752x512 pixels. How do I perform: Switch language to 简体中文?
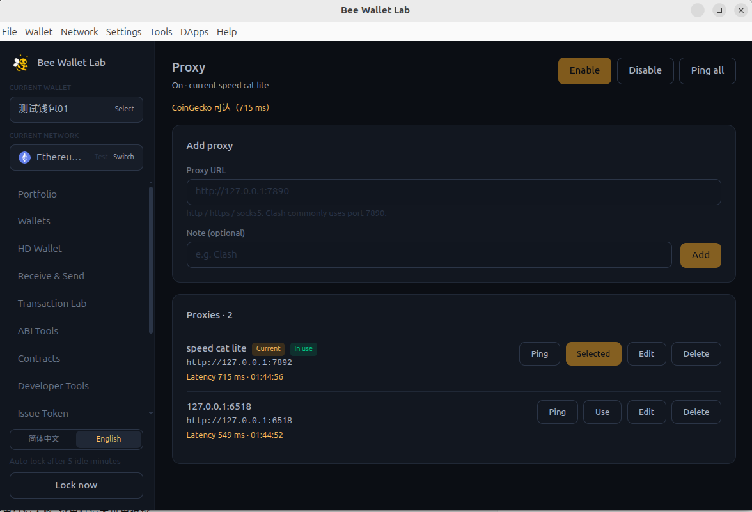[x=43, y=439]
